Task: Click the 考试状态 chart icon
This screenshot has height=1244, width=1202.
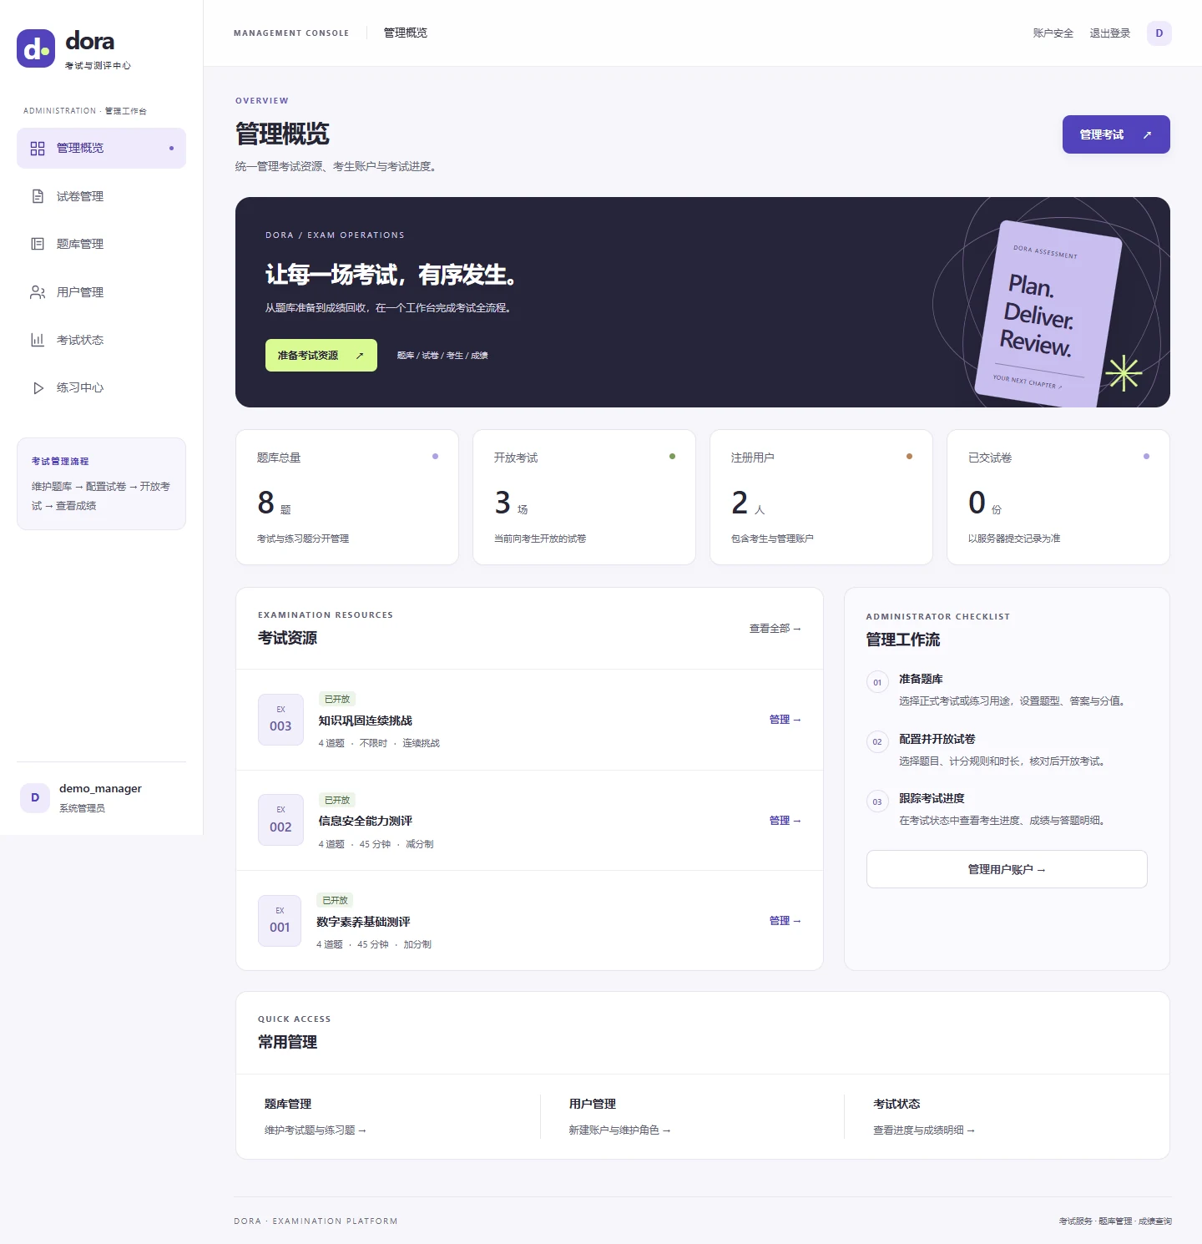Action: (x=38, y=340)
